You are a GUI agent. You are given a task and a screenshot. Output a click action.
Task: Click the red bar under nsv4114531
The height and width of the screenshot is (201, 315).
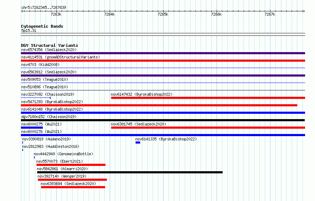pyautogui.click(x=163, y=61)
